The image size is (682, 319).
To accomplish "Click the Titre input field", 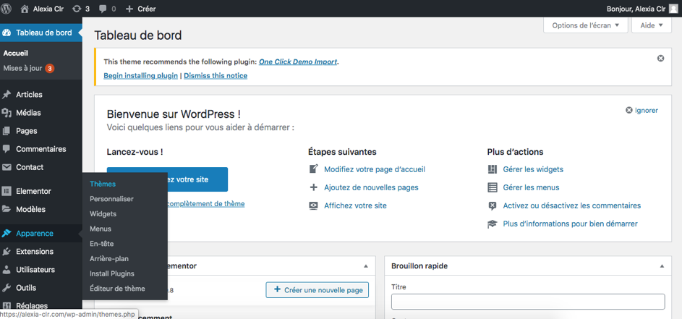I will 528,302.
